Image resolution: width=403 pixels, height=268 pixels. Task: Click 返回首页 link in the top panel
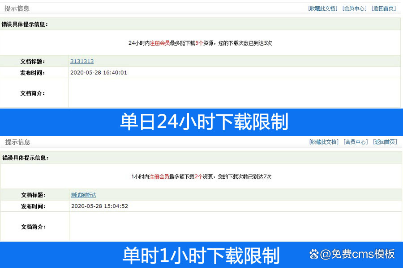point(383,8)
